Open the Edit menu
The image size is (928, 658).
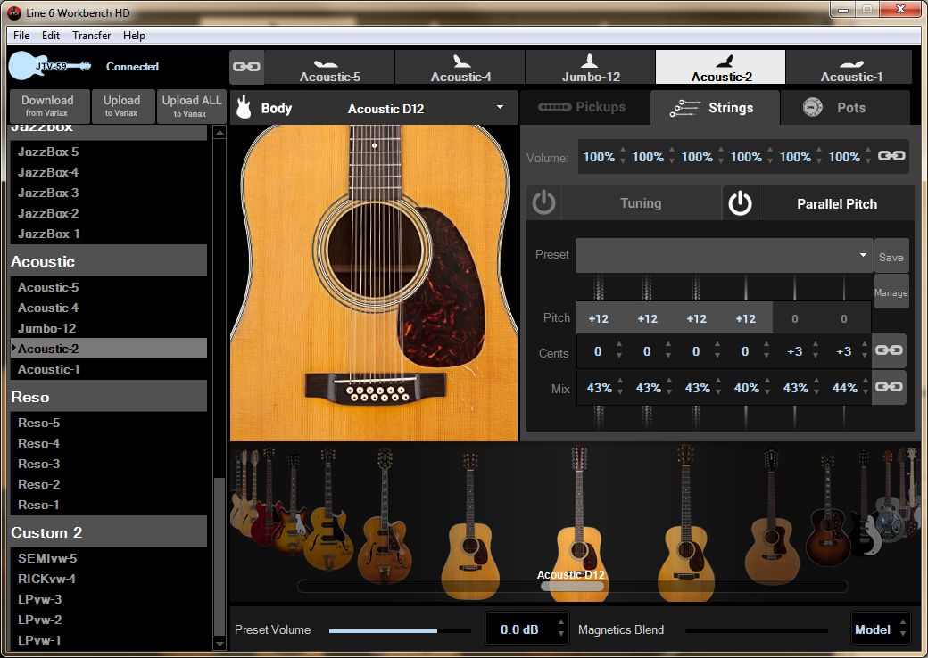pos(50,36)
